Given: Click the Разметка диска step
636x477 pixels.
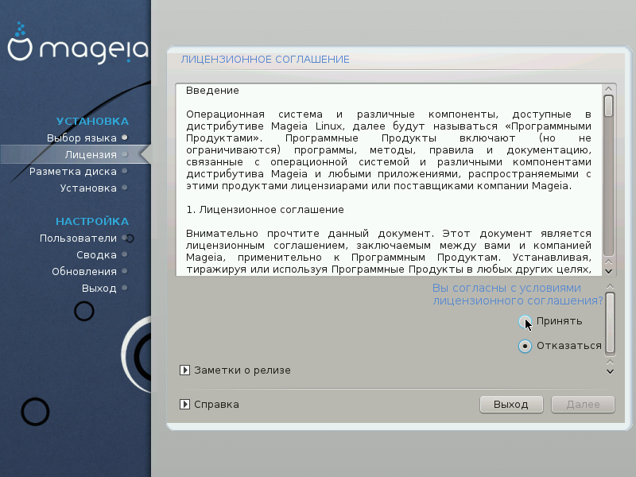Looking at the screenshot, I should coord(73,171).
